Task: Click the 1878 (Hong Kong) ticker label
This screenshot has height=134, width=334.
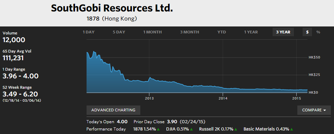Action: [112, 19]
